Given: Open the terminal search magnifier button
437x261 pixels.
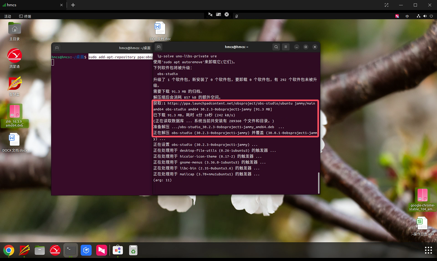Looking at the screenshot, I should pyautogui.click(x=276, y=47).
